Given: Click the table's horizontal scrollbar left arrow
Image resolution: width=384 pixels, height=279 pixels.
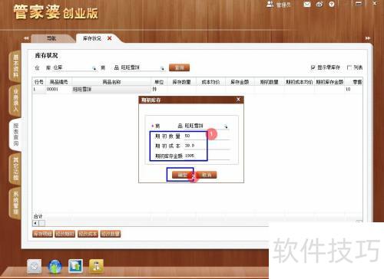Looking at the screenshot, I should 35,223.
